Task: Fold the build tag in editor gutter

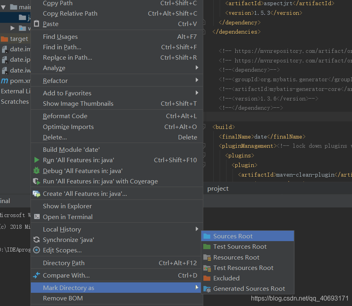Action: click(204, 127)
